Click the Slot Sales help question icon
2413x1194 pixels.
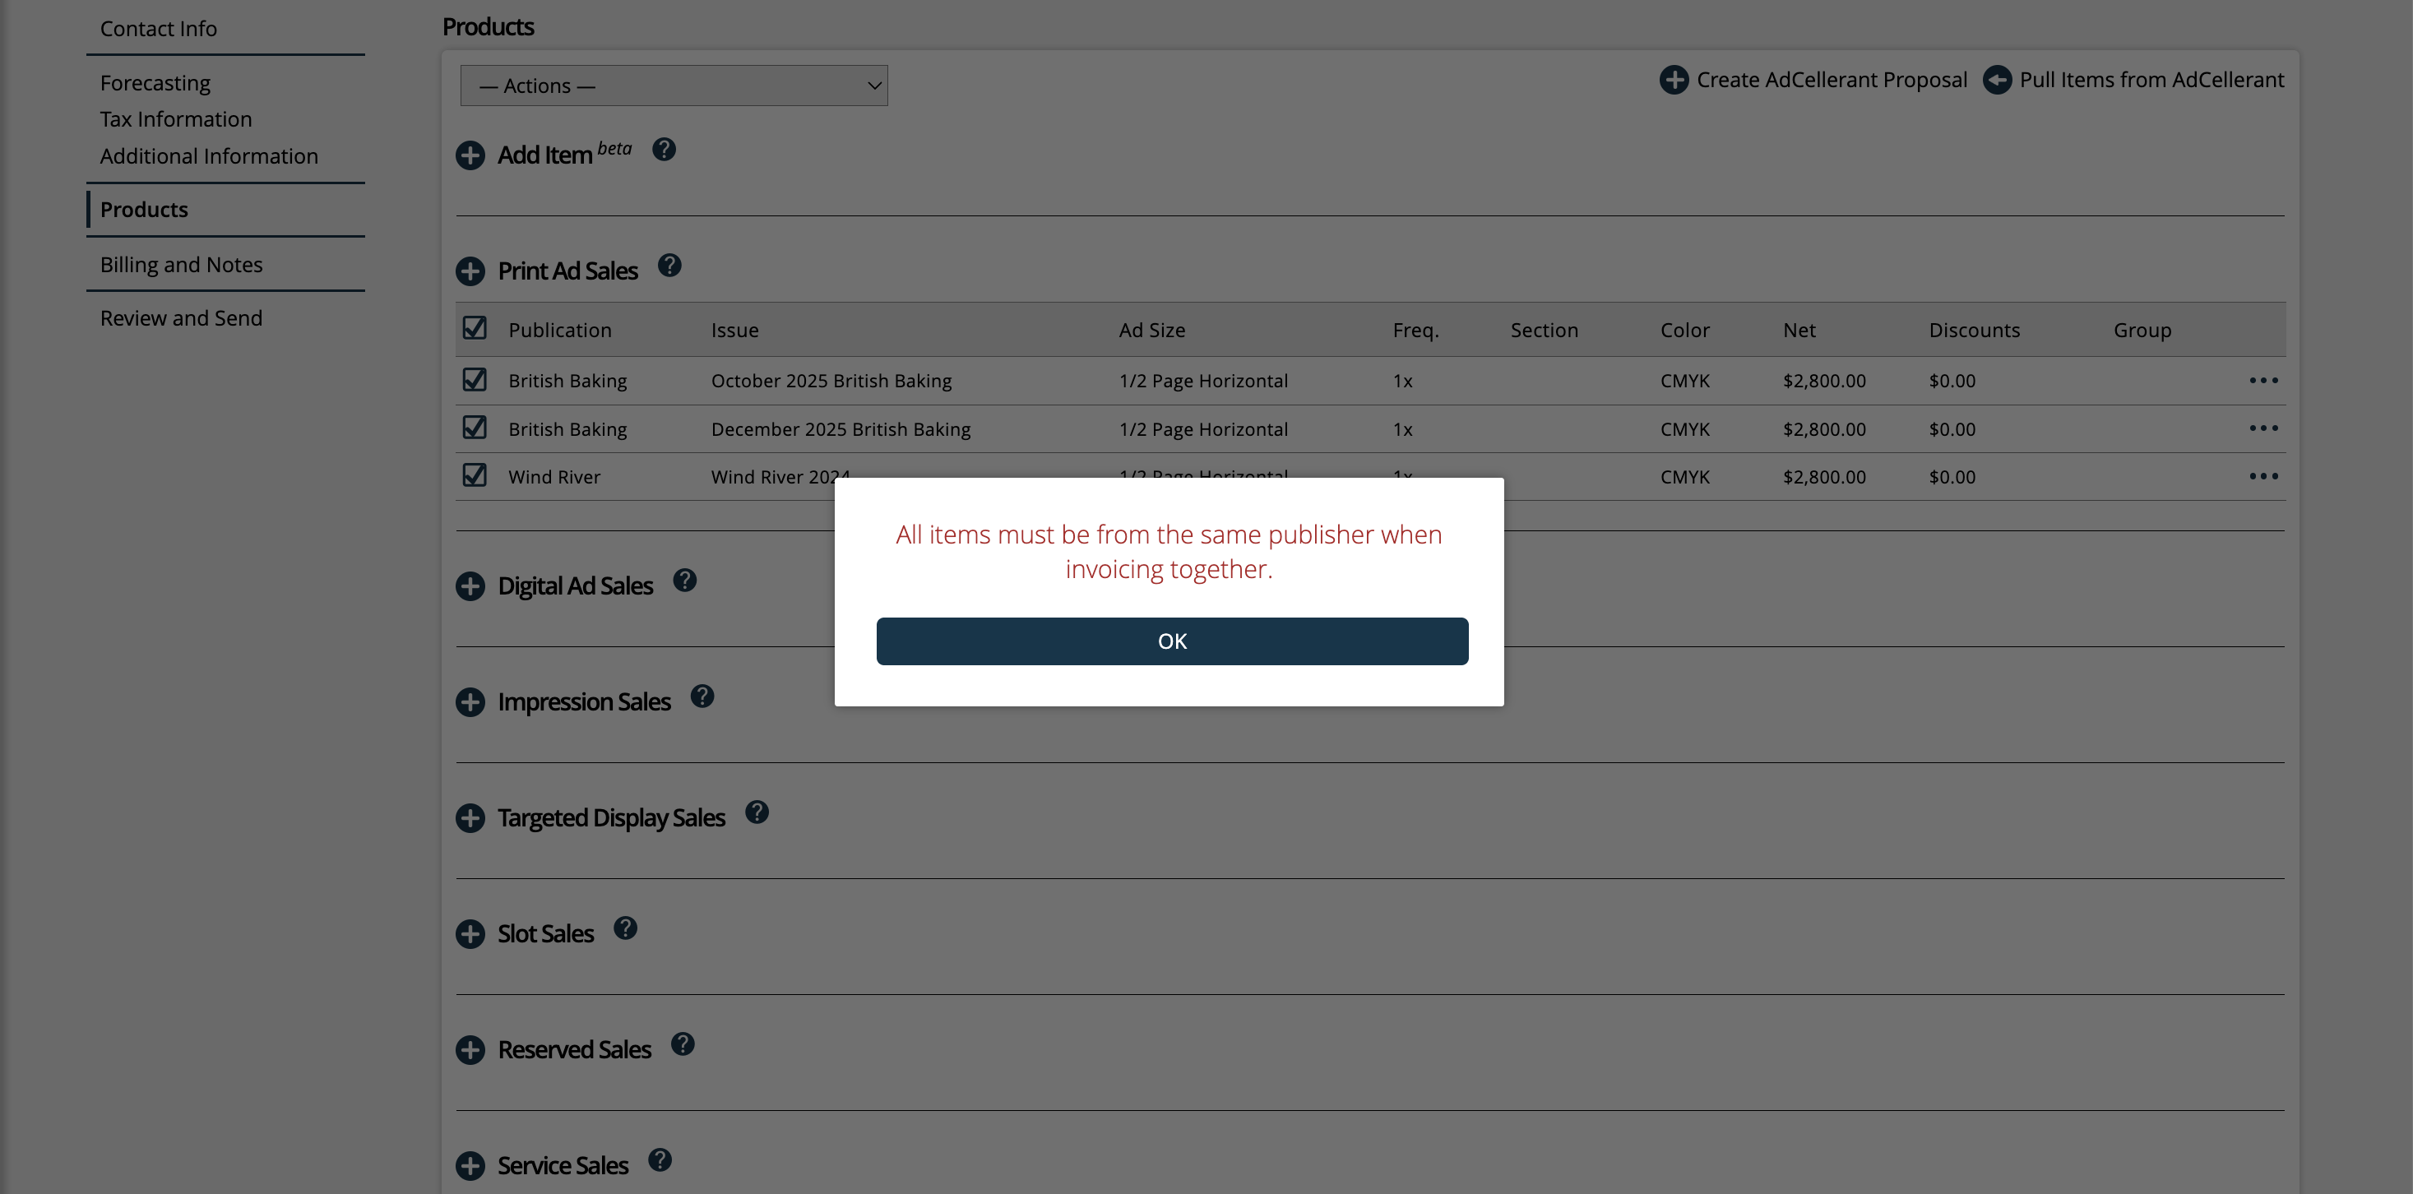626,929
